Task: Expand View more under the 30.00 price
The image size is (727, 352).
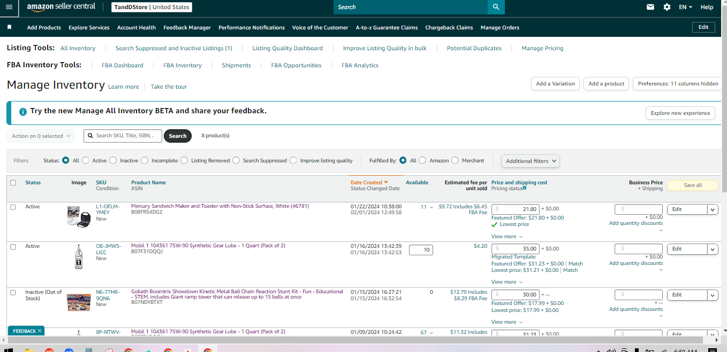Action: [506, 322]
